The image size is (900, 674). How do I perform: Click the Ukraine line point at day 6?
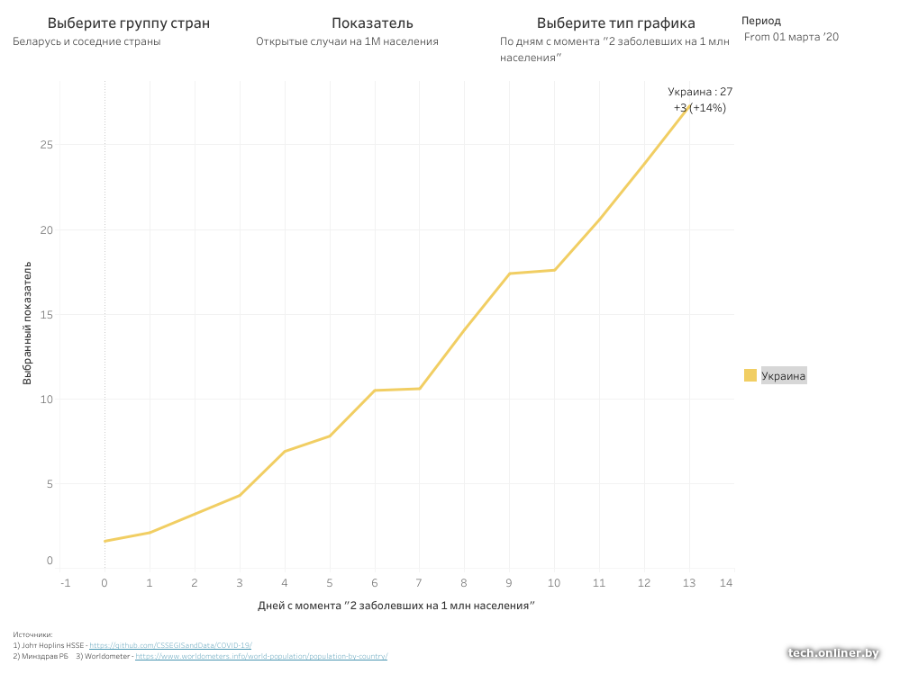pyautogui.click(x=375, y=391)
